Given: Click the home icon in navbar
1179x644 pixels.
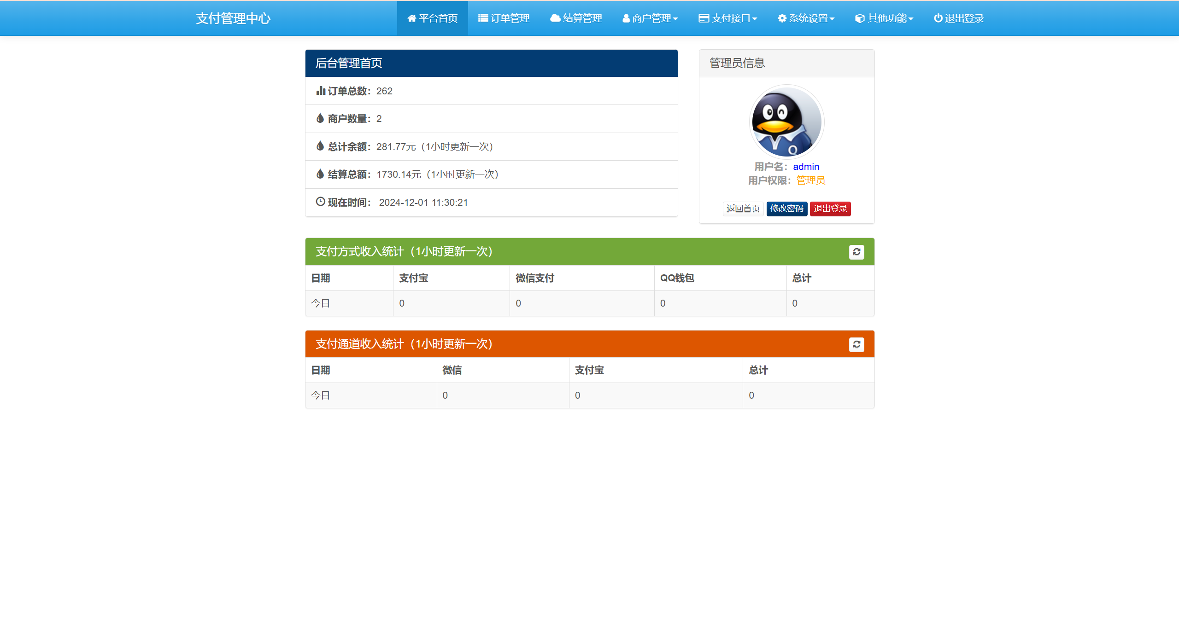Looking at the screenshot, I should [411, 18].
